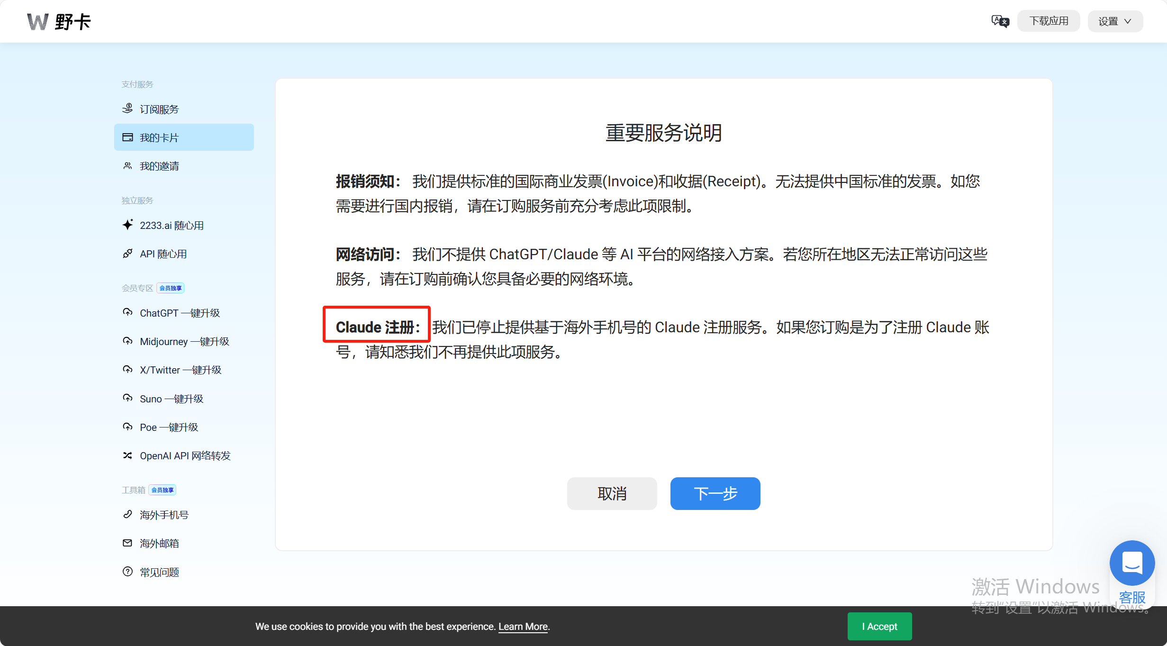Click the language translate icon

click(x=1000, y=21)
